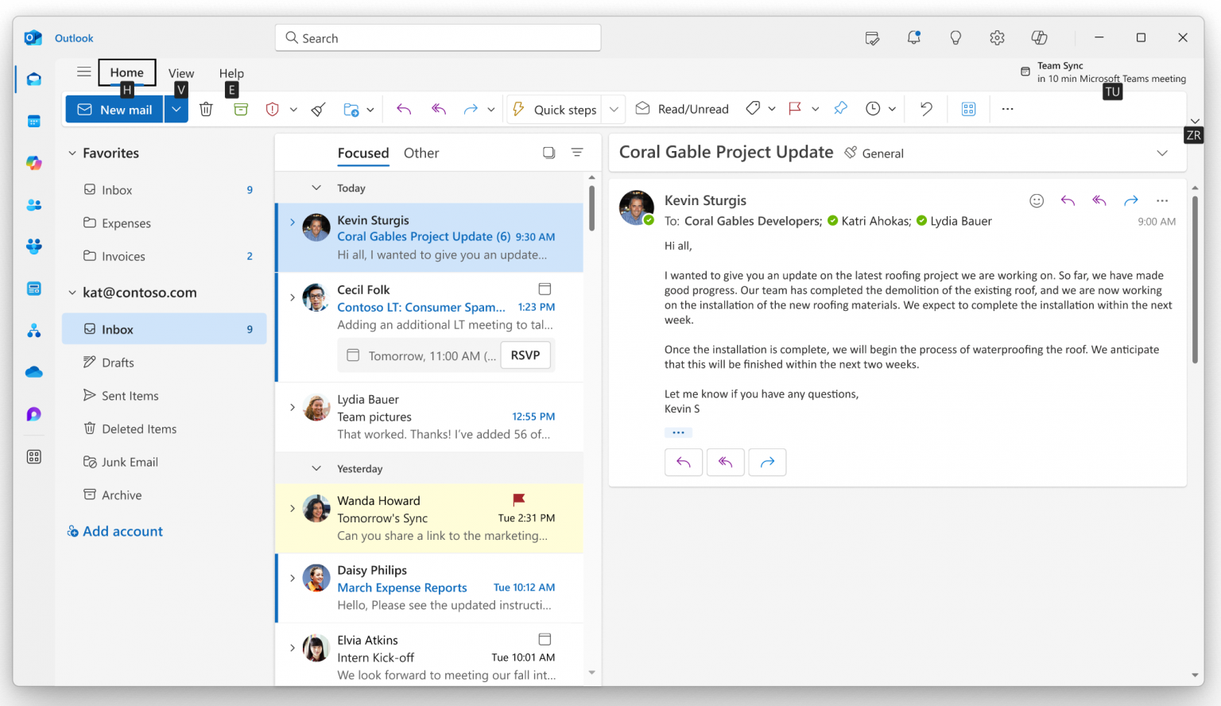Pin the email with the pin icon
Viewport: 1221px width, 706px height.
click(x=840, y=109)
